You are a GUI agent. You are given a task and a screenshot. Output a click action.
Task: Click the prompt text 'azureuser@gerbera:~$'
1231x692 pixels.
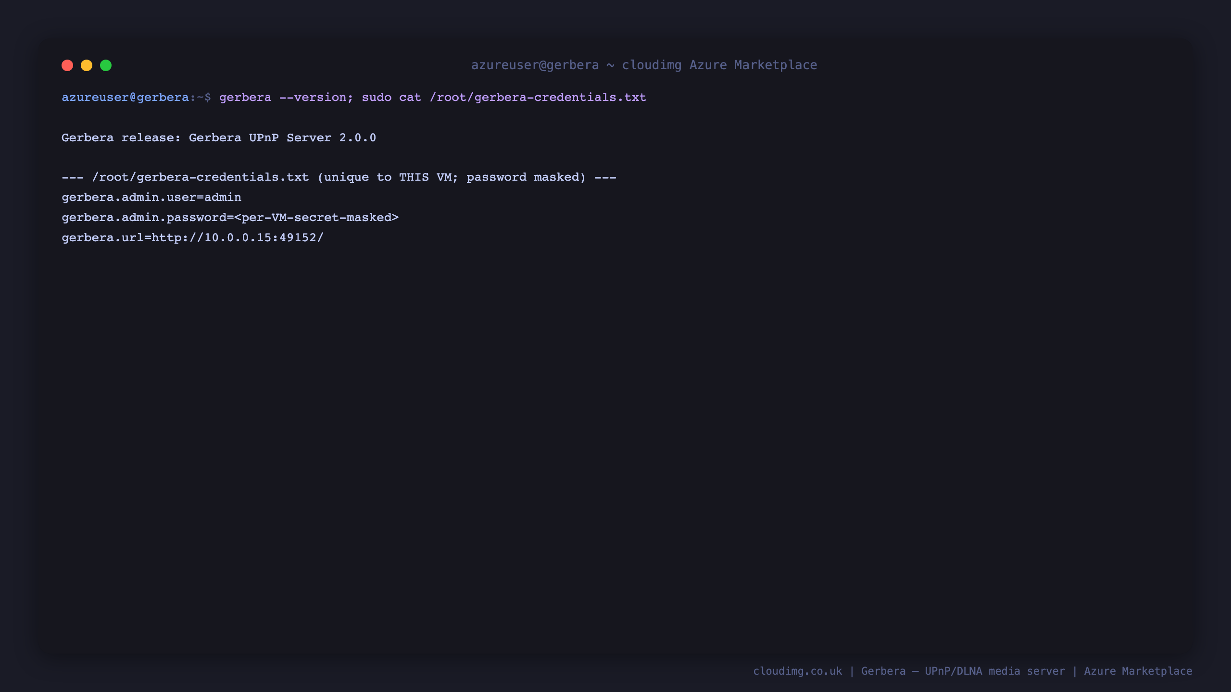click(136, 98)
